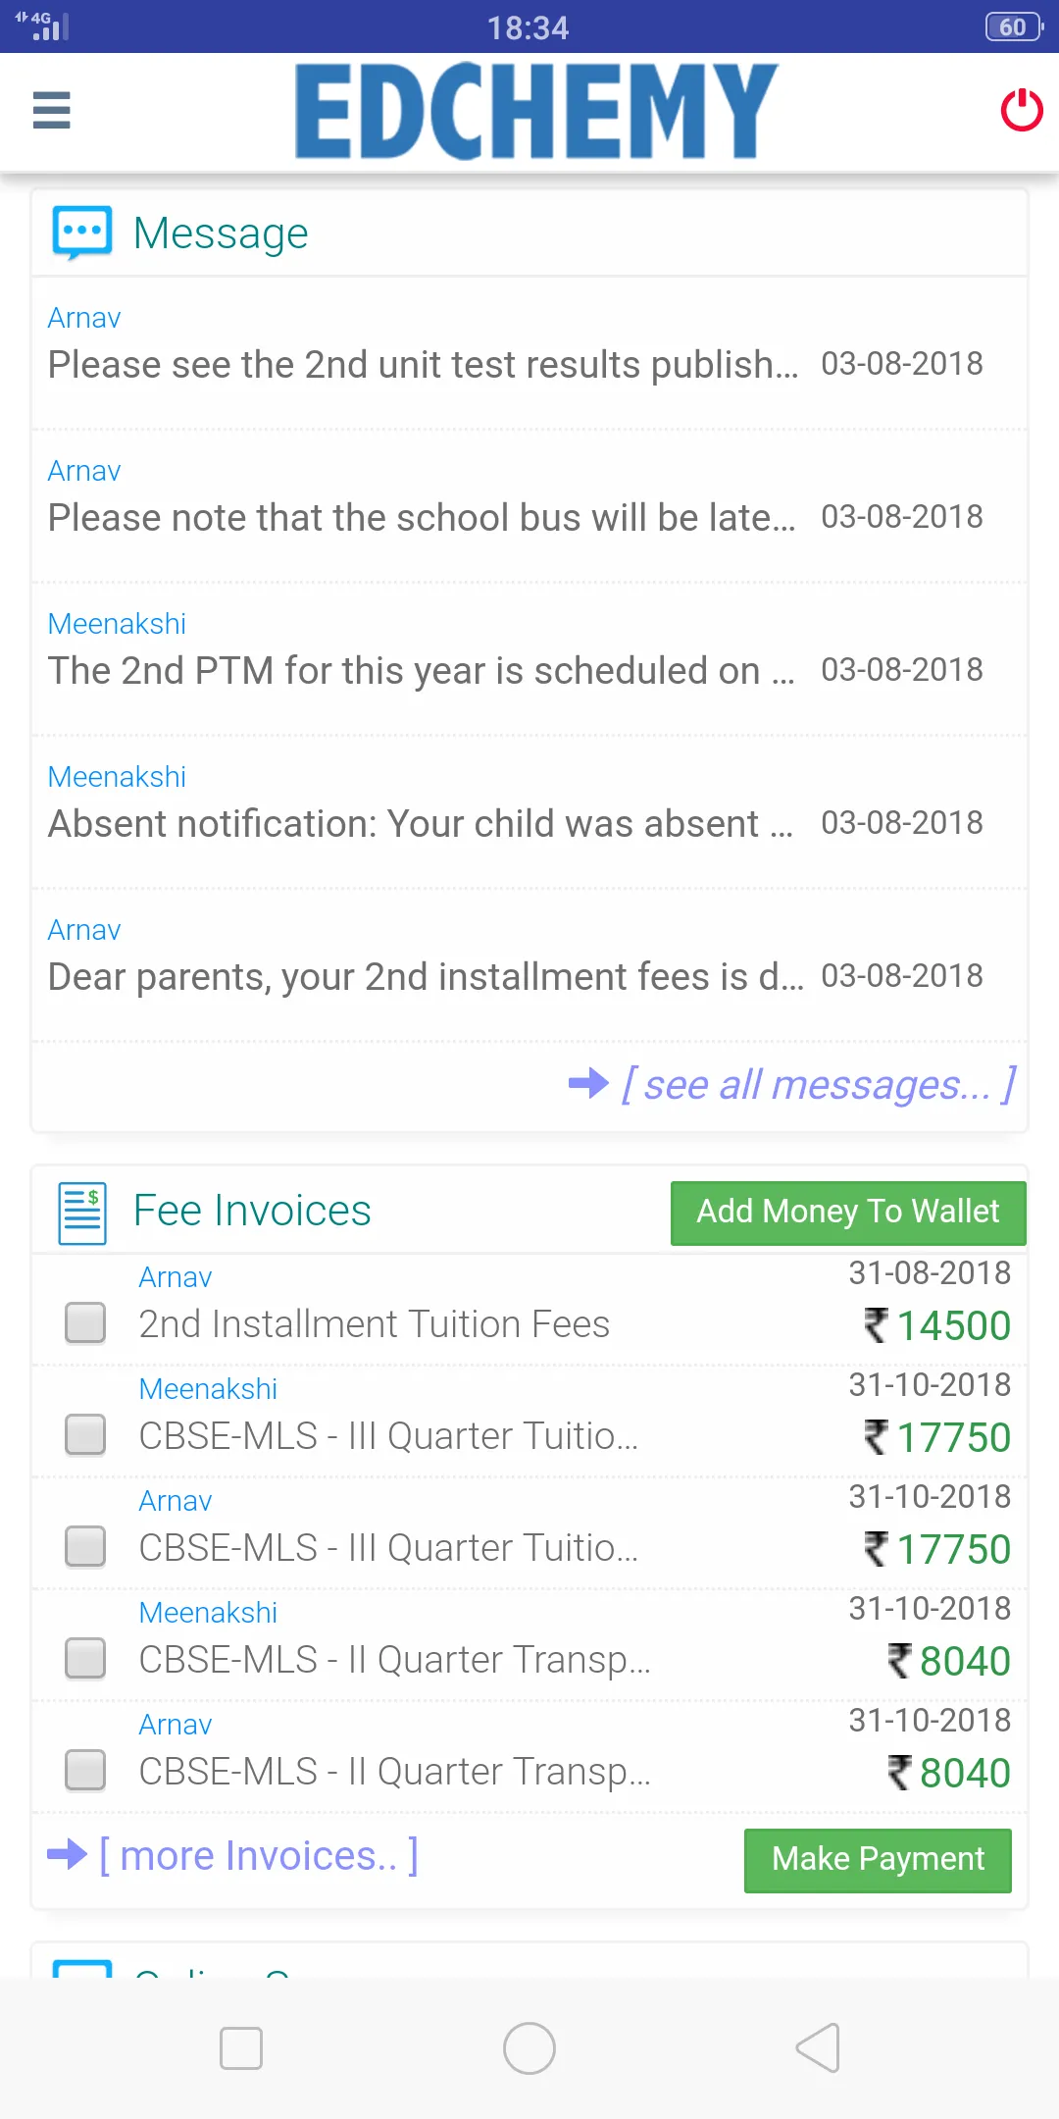The width and height of the screenshot is (1059, 2119).
Task: Tick Arnav's II Quarter Transport invoice checkbox
Action: pos(85,1770)
